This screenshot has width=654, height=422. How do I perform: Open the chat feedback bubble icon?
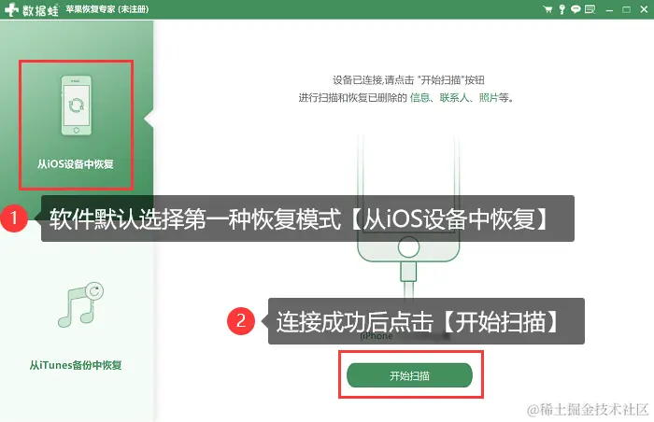pos(576,9)
